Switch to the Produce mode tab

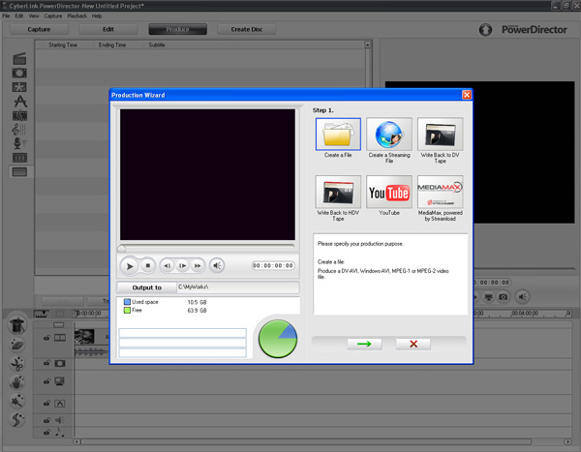177,29
